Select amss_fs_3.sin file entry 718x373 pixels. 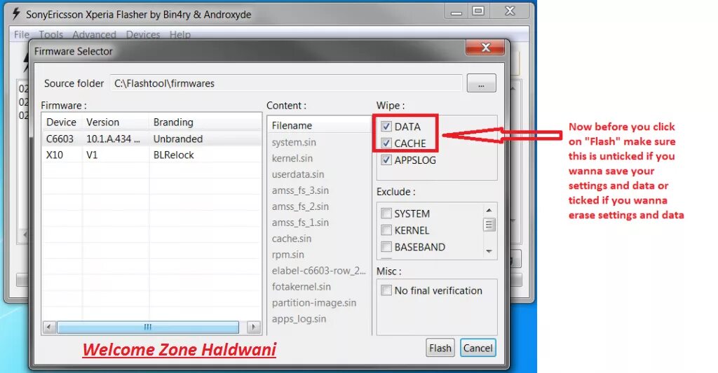[300, 190]
